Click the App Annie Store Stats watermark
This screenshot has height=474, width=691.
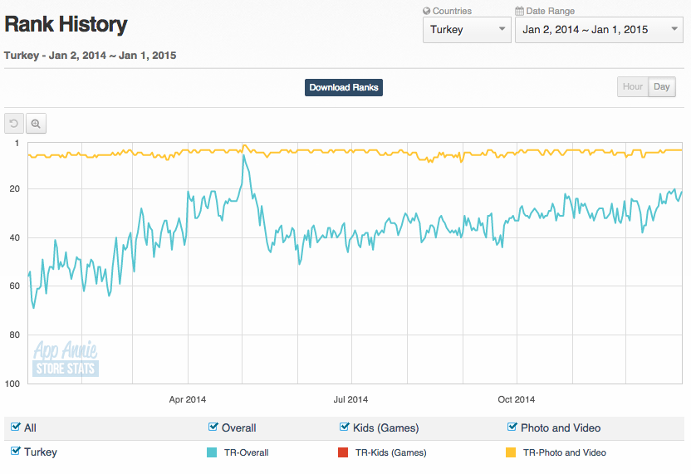click(66, 359)
